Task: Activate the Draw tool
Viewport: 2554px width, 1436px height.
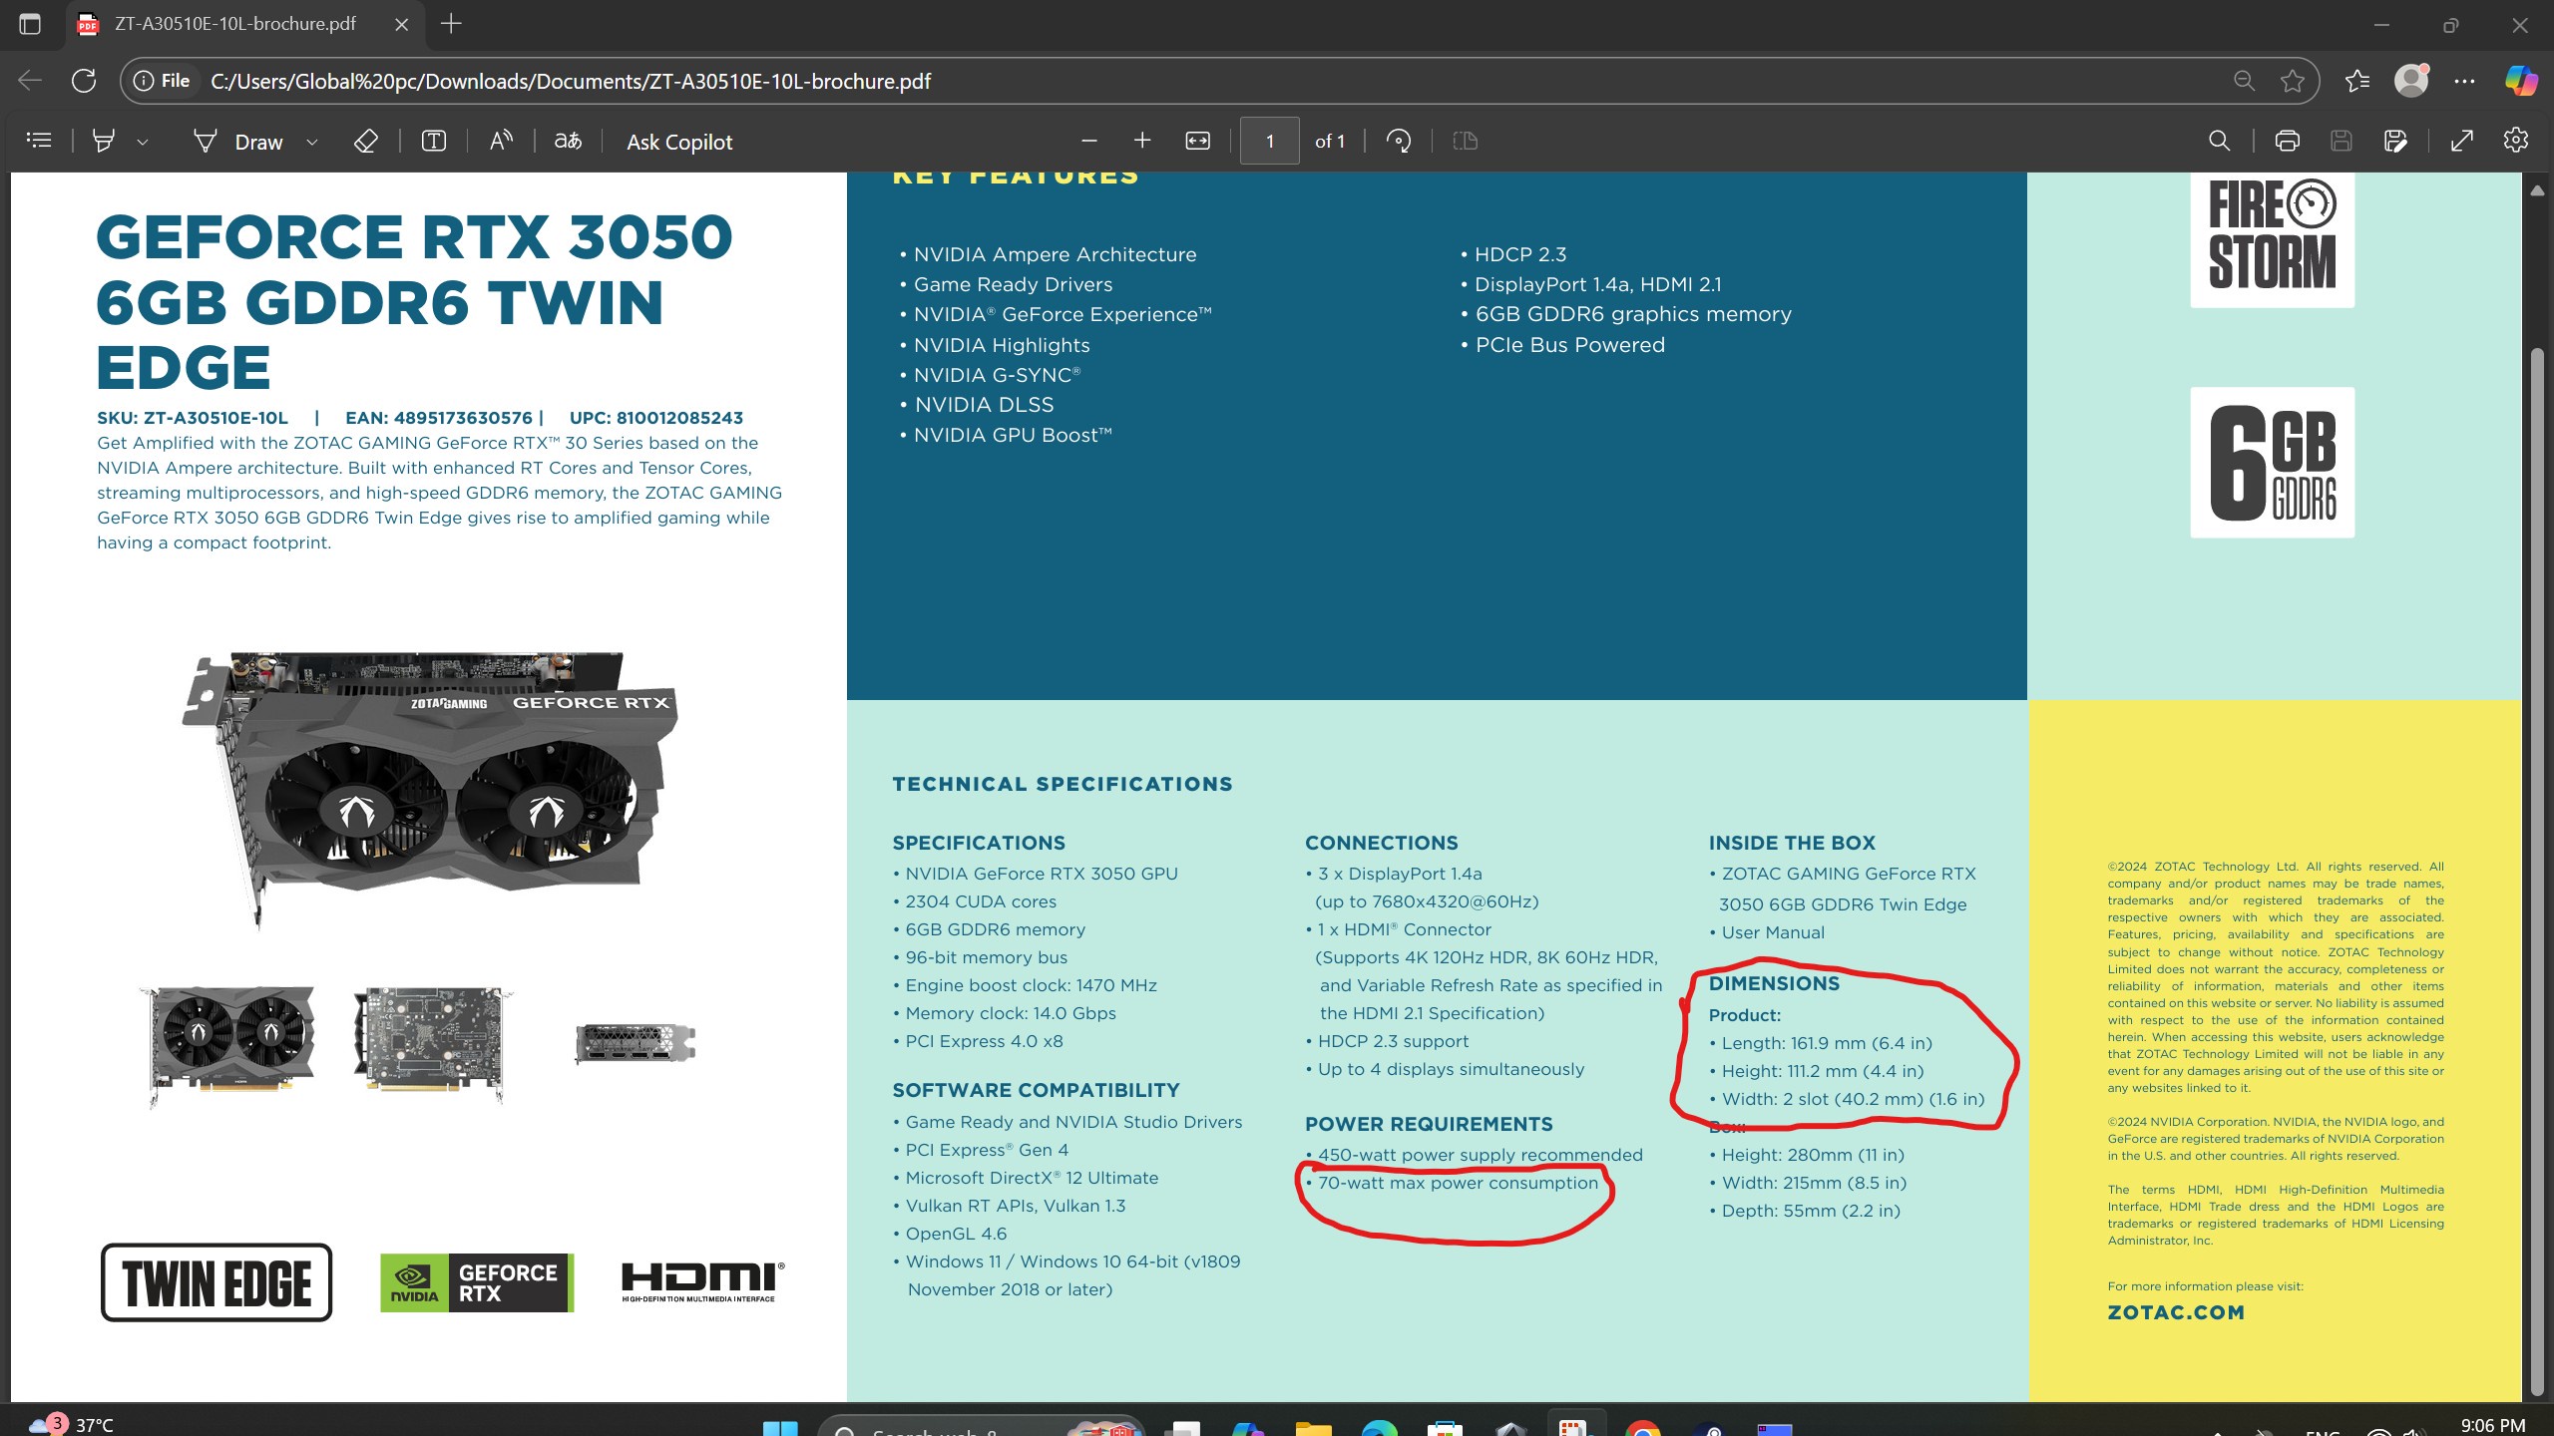Action: pos(239,142)
